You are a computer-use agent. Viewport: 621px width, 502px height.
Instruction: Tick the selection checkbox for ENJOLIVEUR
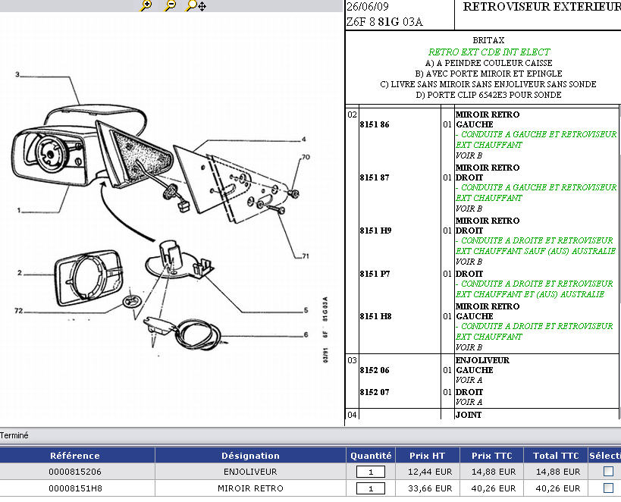pos(607,471)
